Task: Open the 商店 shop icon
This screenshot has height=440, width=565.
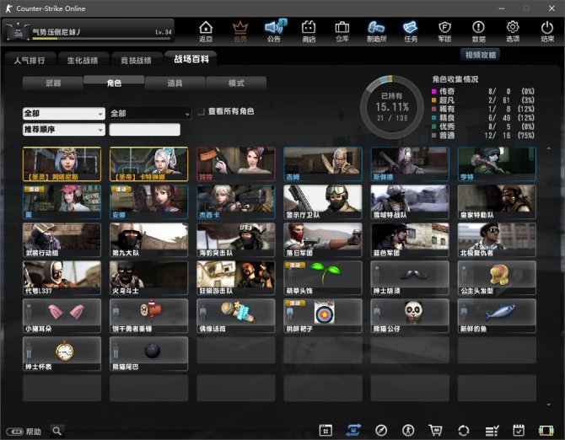Action: pos(309,31)
